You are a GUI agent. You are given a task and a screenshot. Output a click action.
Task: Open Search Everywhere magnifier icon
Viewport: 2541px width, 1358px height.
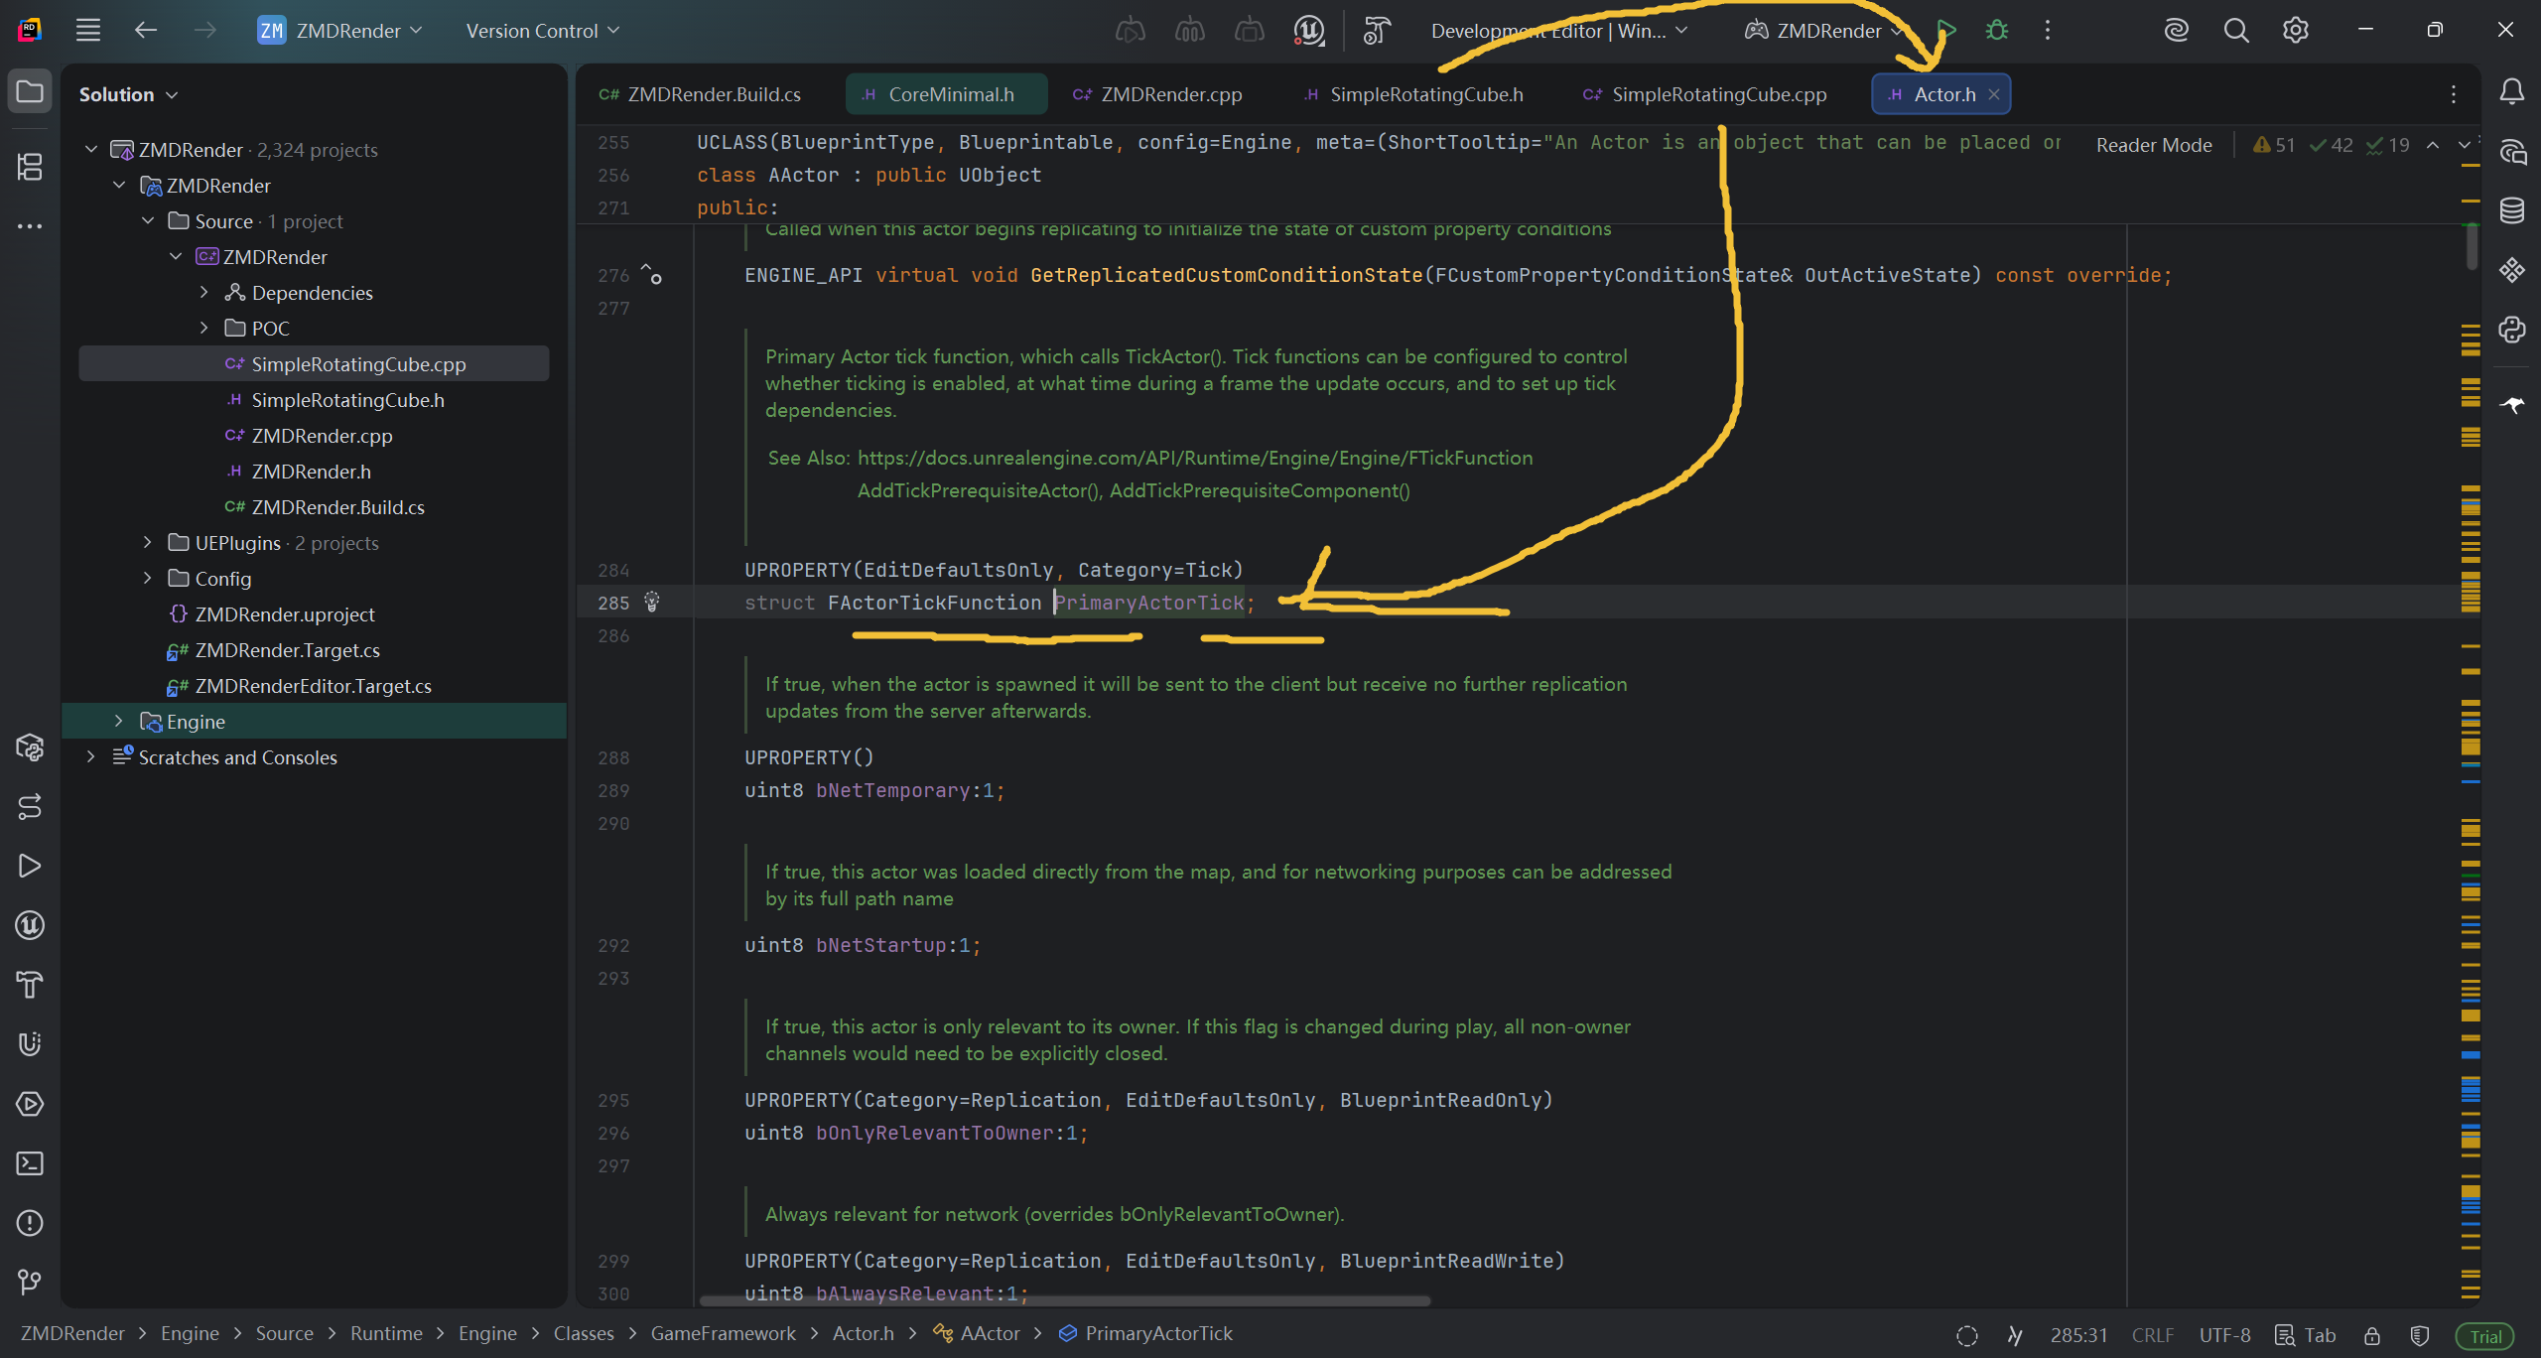coord(2235,31)
